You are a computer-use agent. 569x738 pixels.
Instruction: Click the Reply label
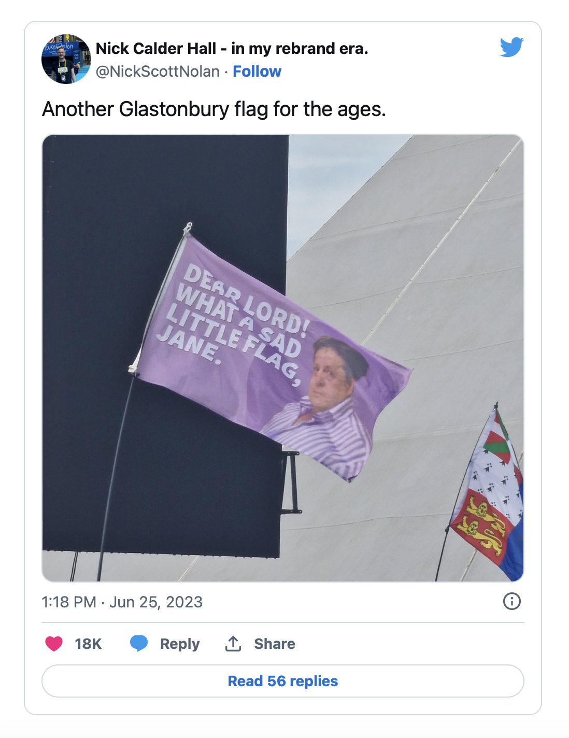pyautogui.click(x=180, y=644)
